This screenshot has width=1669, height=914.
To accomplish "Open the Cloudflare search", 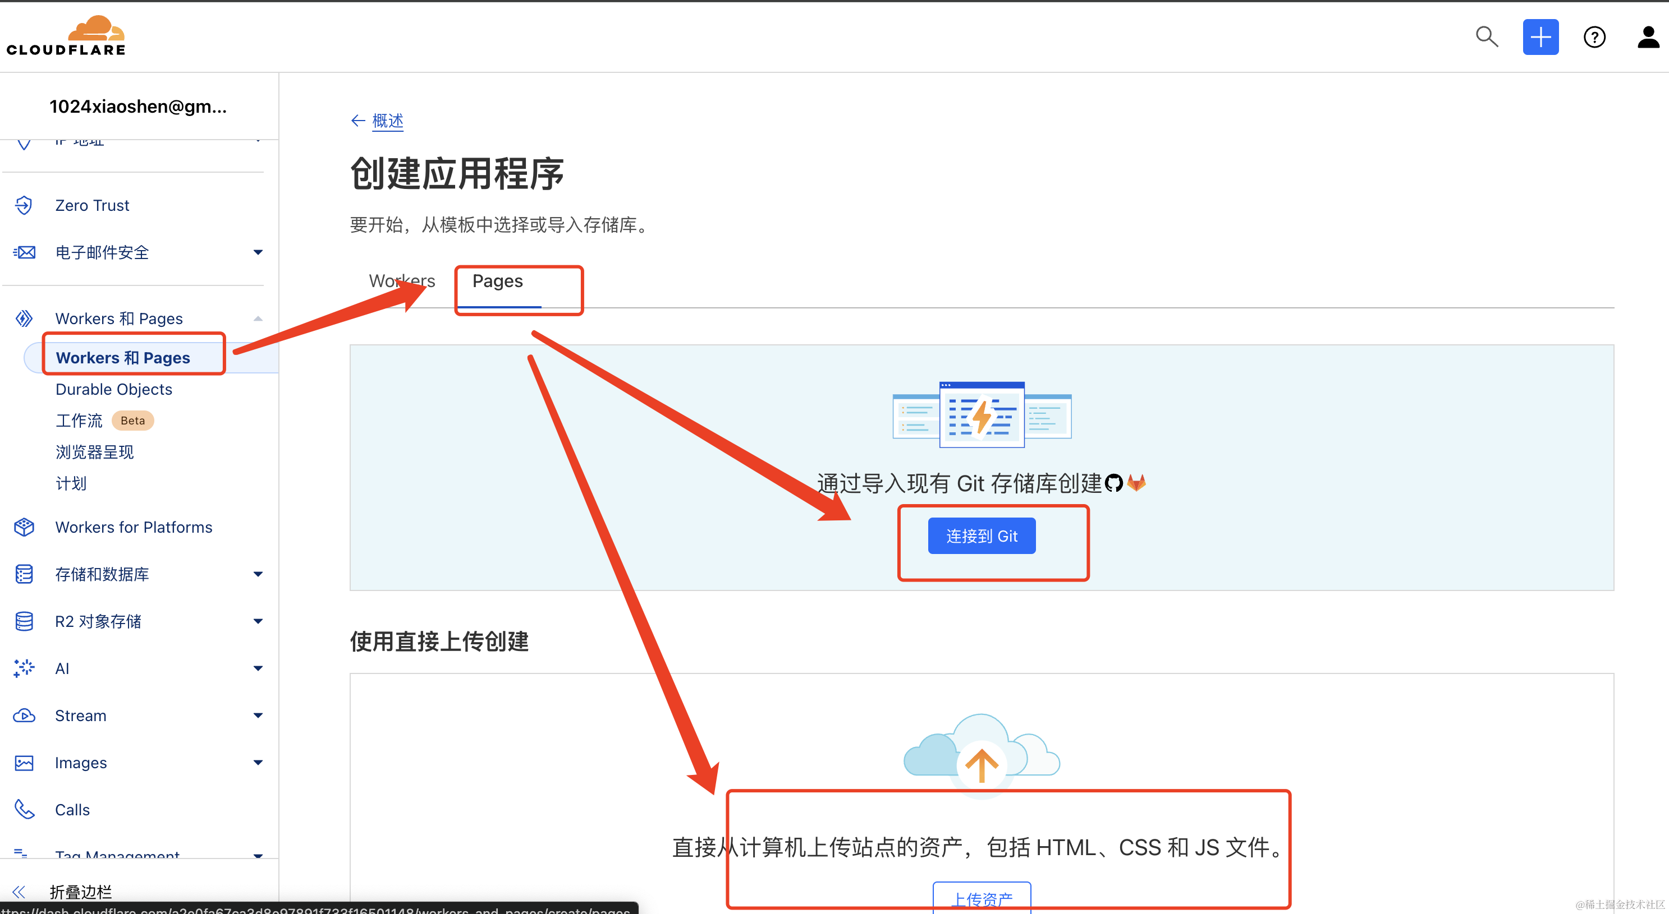I will [x=1486, y=37].
